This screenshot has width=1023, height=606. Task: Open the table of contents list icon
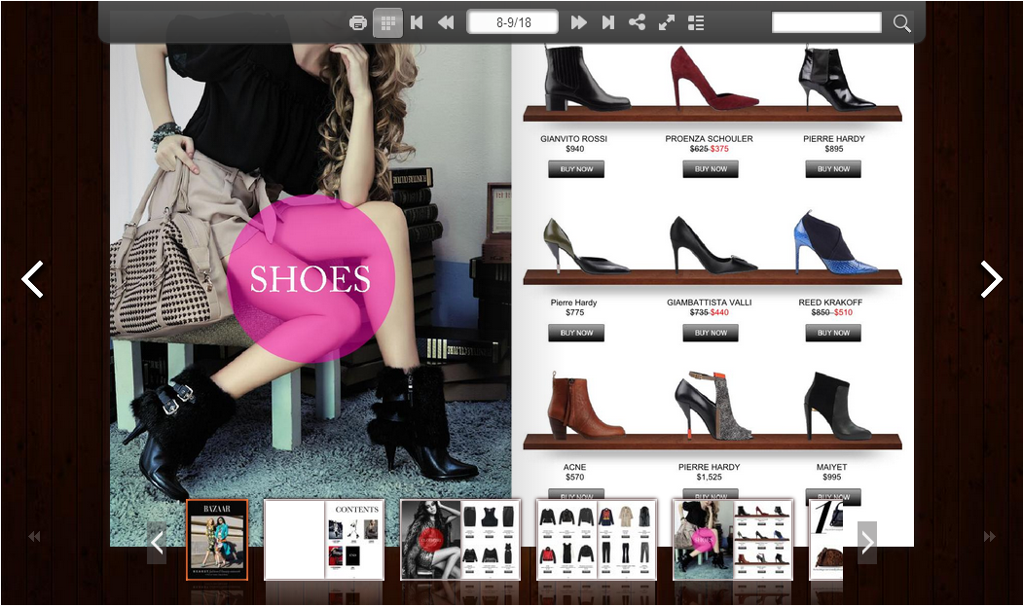(696, 21)
